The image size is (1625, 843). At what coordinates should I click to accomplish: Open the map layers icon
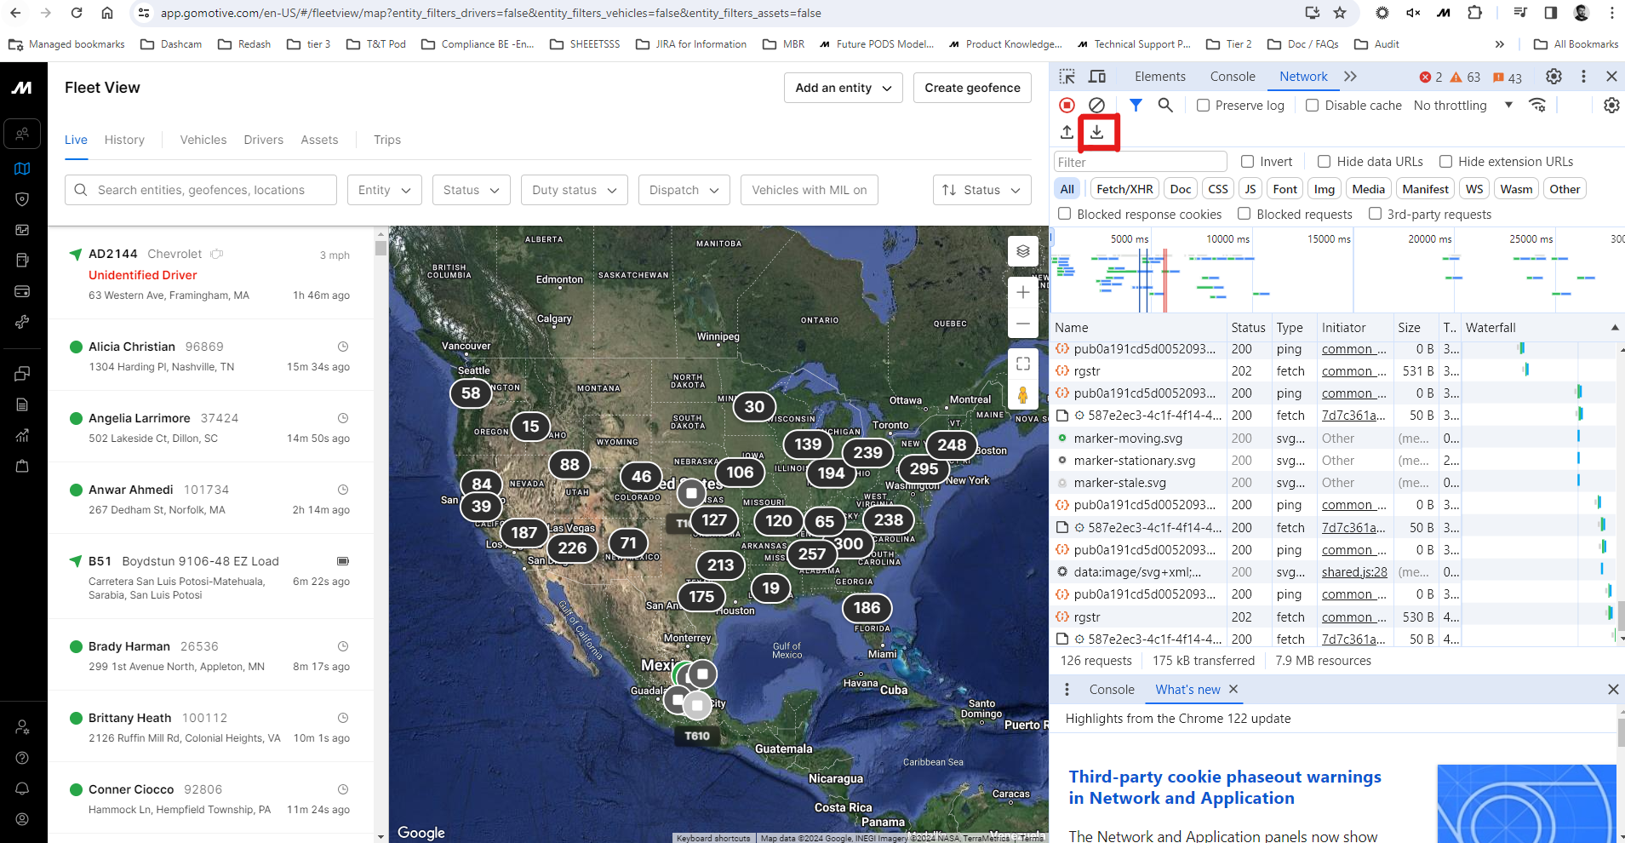point(1023,251)
